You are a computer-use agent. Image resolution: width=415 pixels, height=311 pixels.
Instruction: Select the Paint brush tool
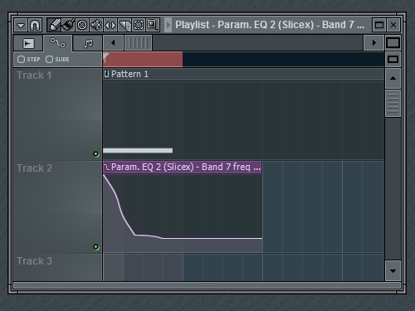(68, 25)
